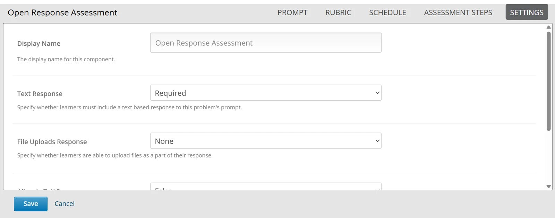This screenshot has height=218, width=555.
Task: Click the display name help text description
Action: pyautogui.click(x=66, y=59)
